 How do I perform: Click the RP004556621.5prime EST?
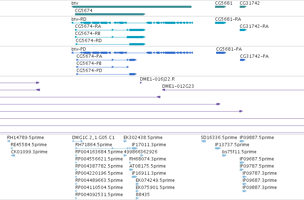point(76,163)
